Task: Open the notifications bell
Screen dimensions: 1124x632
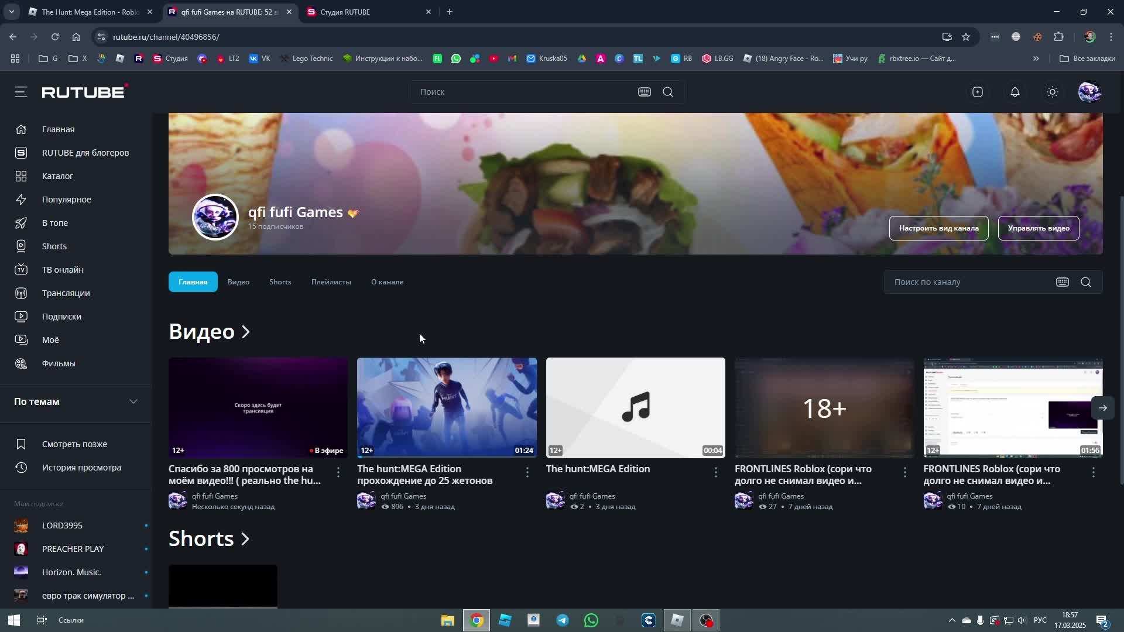Action: [x=1015, y=92]
